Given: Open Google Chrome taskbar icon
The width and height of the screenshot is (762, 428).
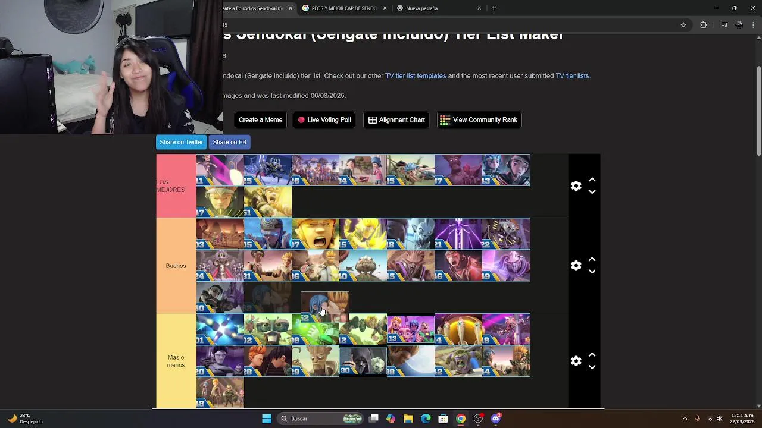Looking at the screenshot, I should [461, 418].
